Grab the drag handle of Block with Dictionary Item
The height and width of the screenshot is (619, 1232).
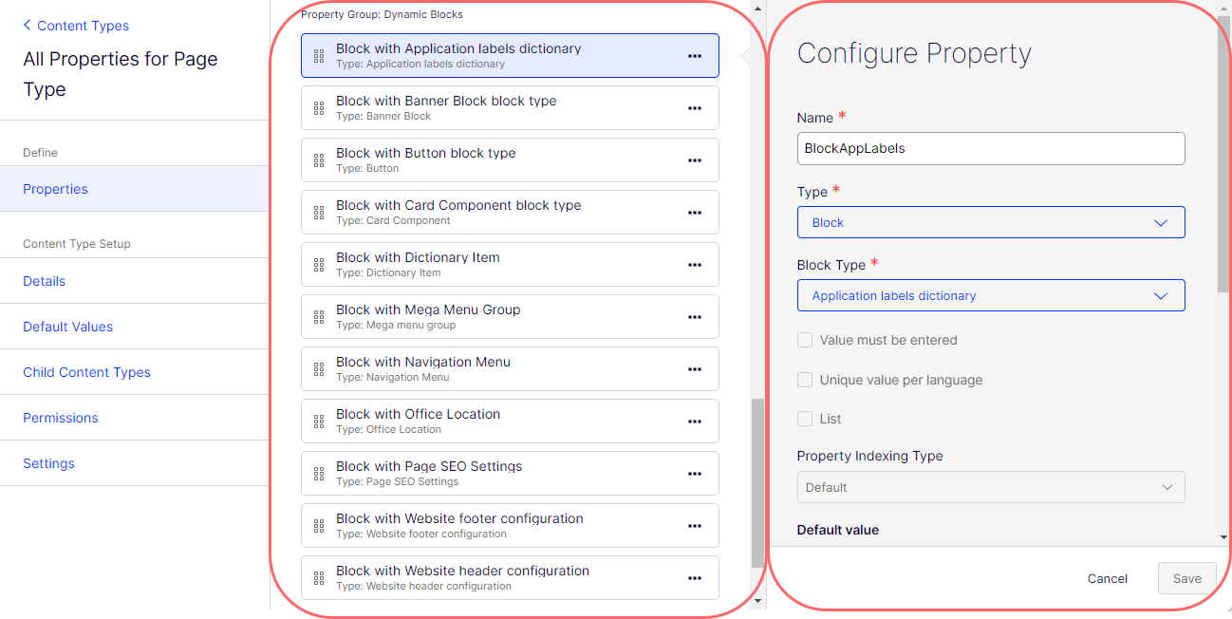[x=319, y=265]
